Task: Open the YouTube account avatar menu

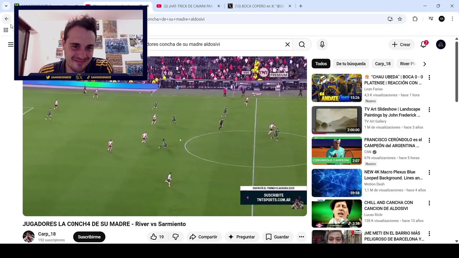Action: (x=441, y=44)
